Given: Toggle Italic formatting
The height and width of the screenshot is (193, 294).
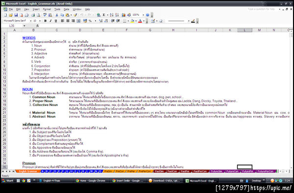Looking at the screenshot, I should point(50,21).
